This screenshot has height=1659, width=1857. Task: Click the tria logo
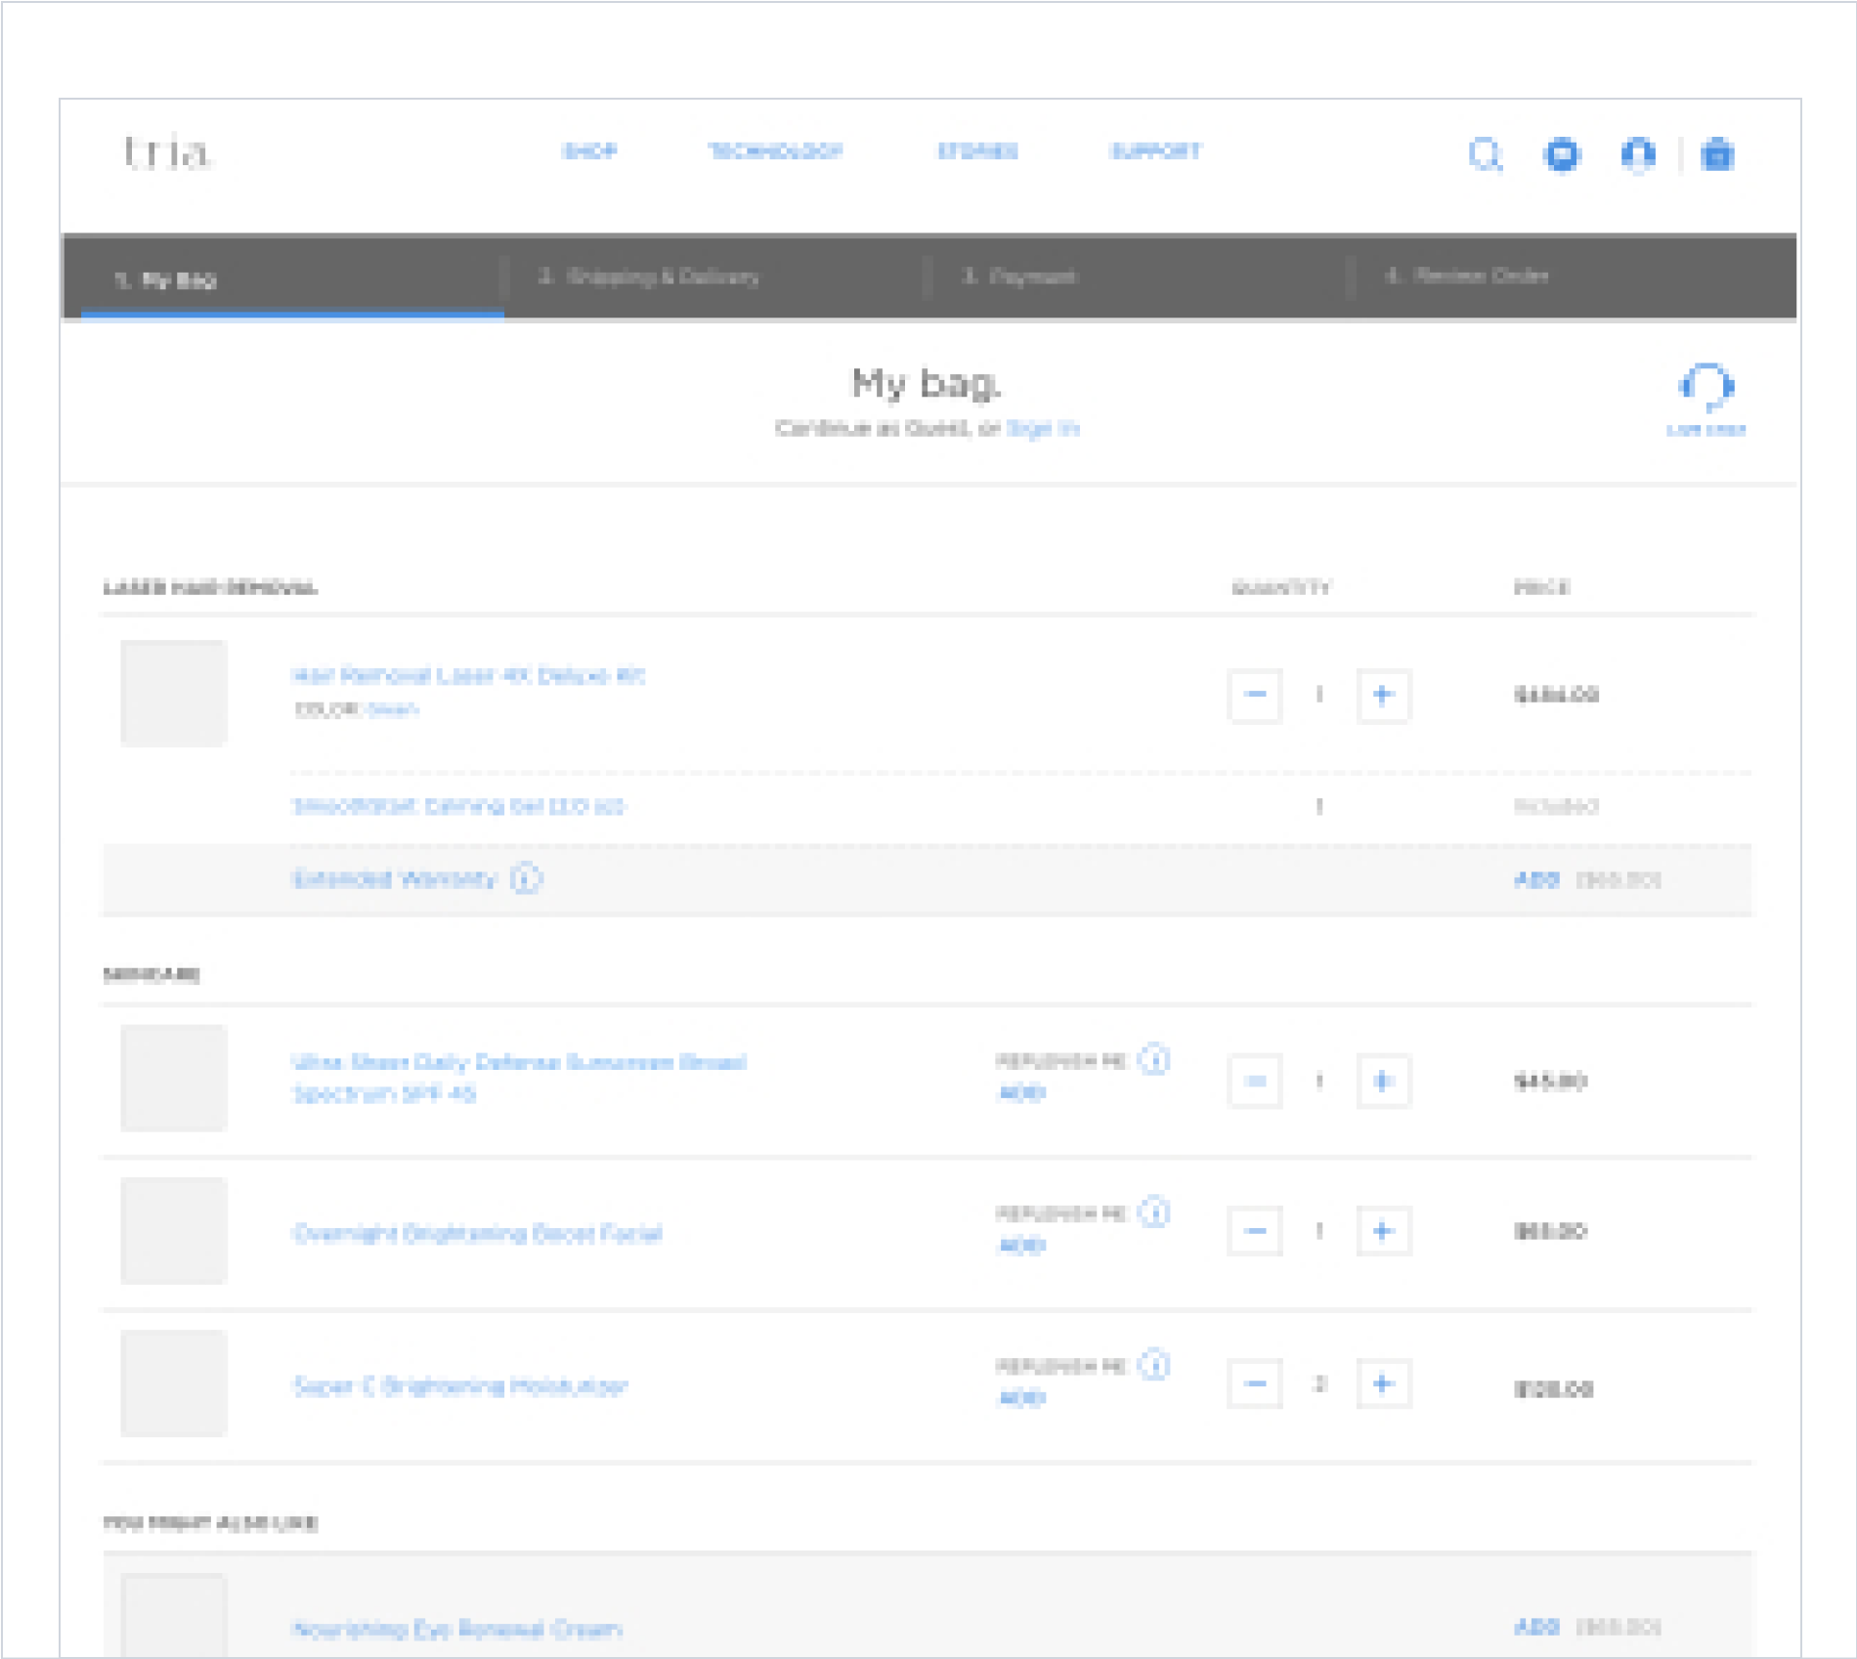[167, 153]
